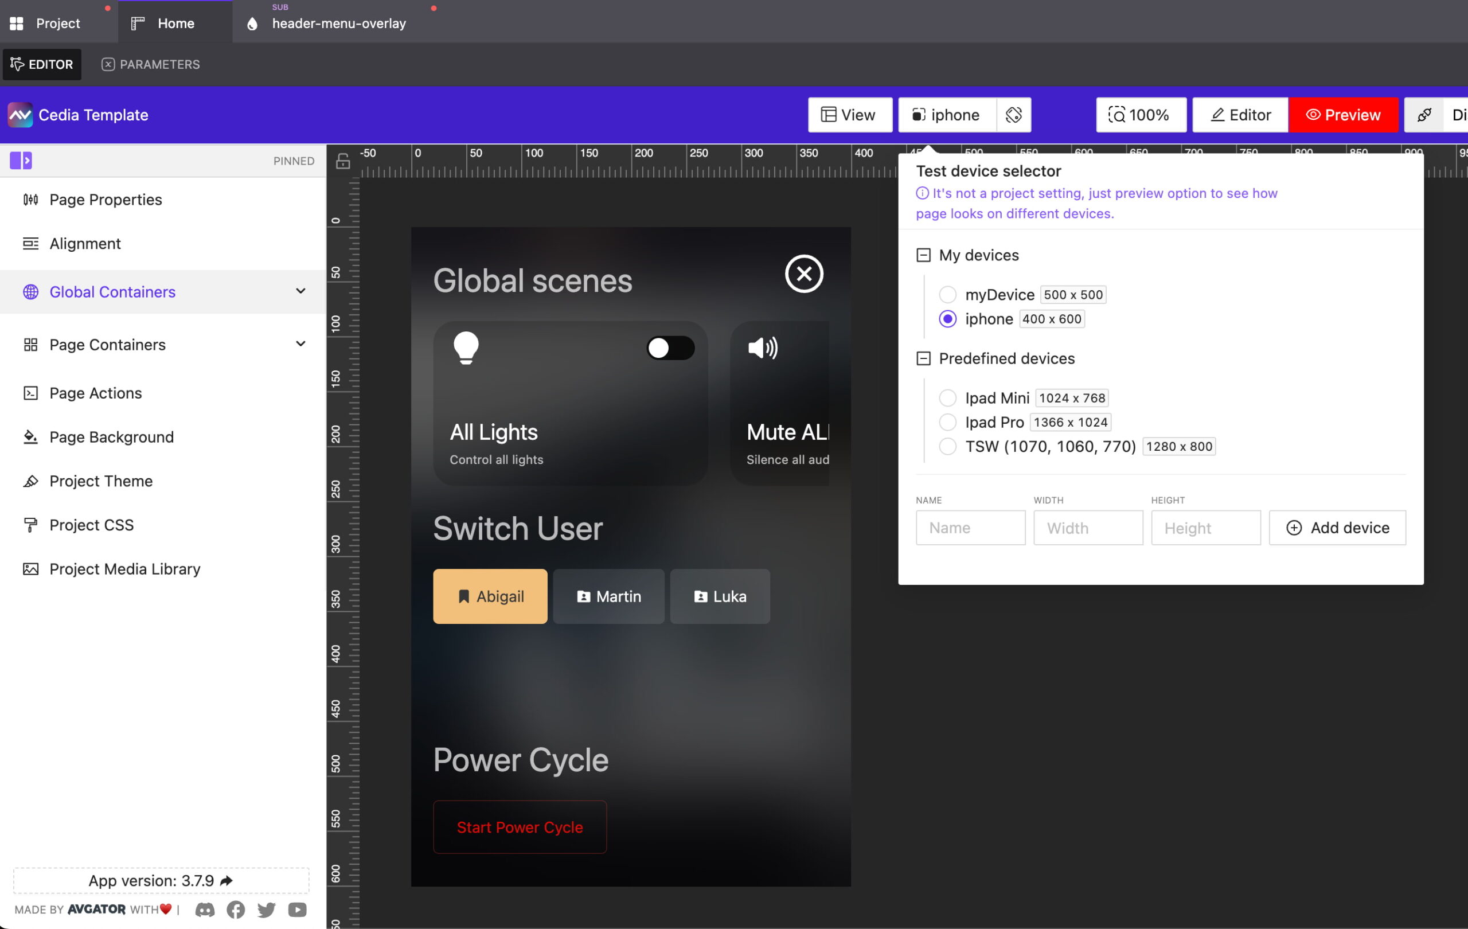Click the Name input field
The image size is (1468, 929).
click(x=970, y=528)
